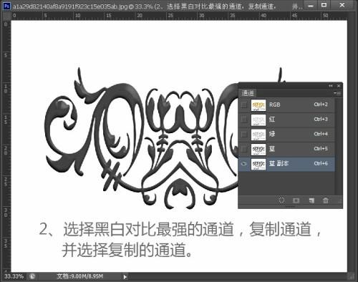Collapse the Channels panel with double-arrow icon

coord(331,86)
